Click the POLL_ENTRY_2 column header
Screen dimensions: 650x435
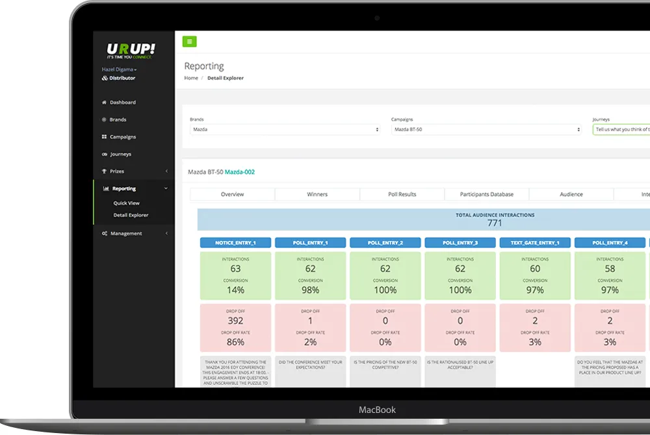tap(385, 243)
